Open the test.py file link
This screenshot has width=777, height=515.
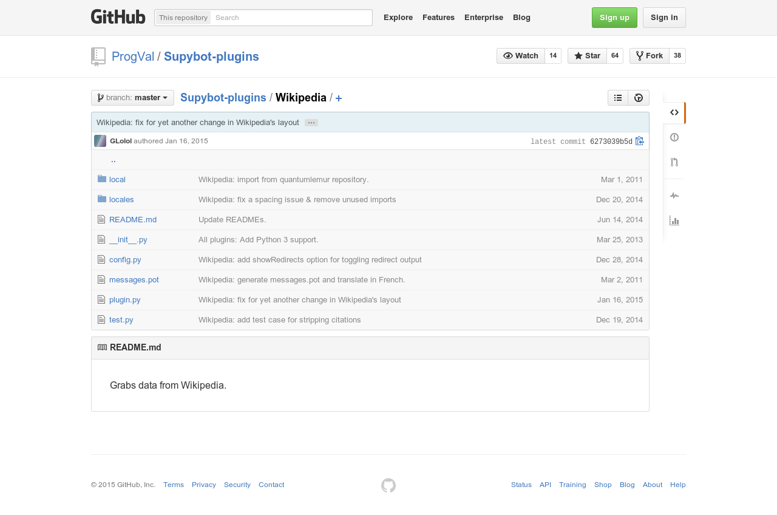[121, 320]
